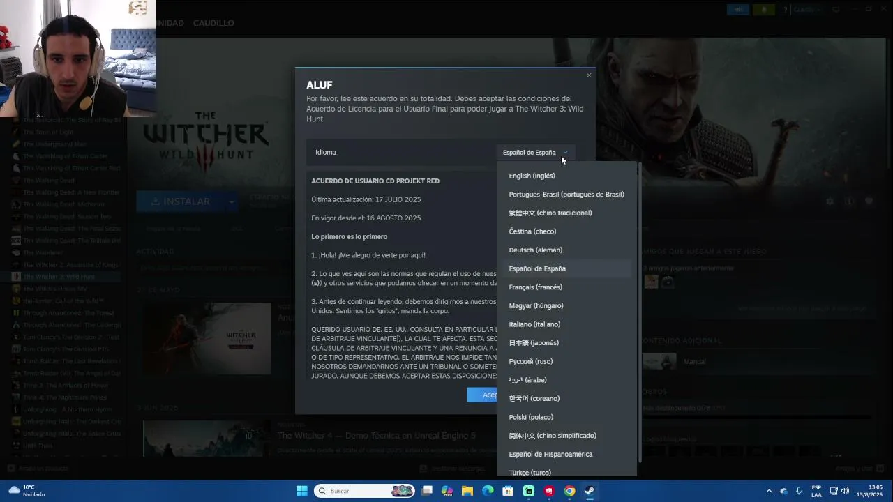The width and height of the screenshot is (893, 502).
Task: Collapse the Idioma language dropdown
Action: (535, 153)
